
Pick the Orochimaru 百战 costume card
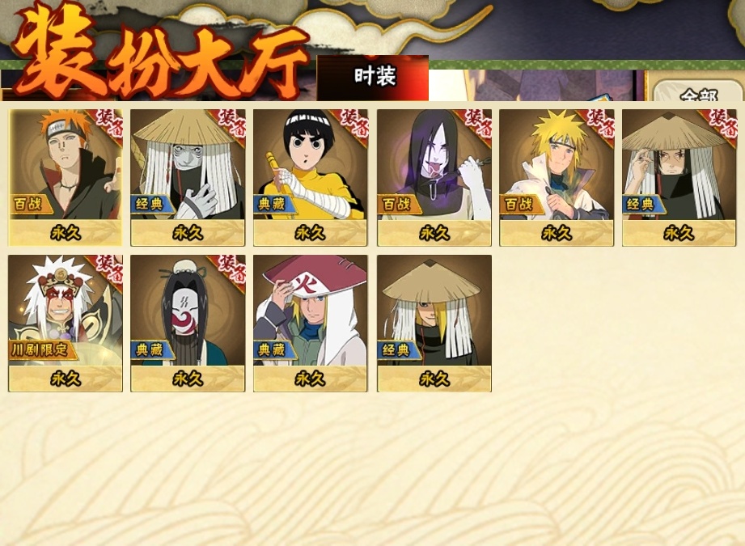[x=434, y=178]
